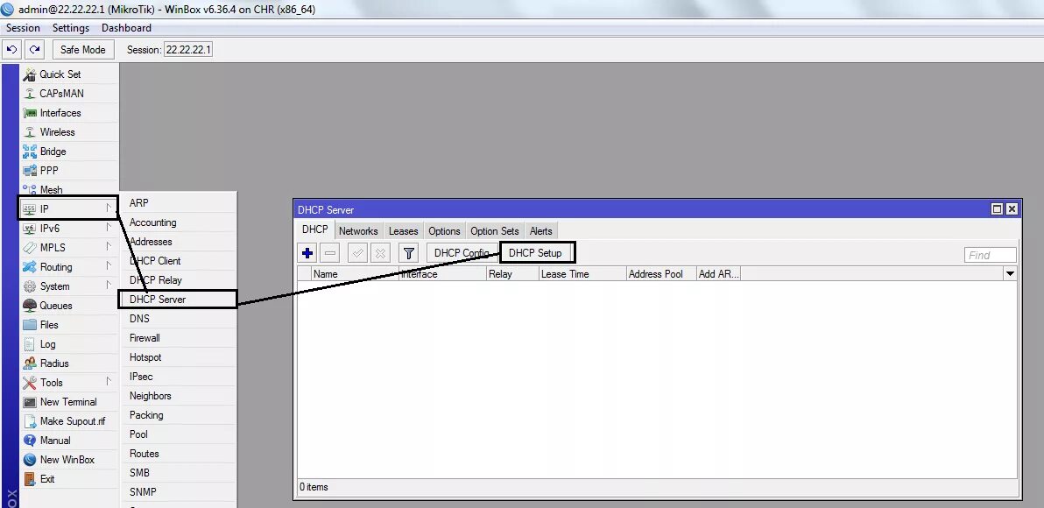Select Firewall from IP submenu

(x=145, y=338)
